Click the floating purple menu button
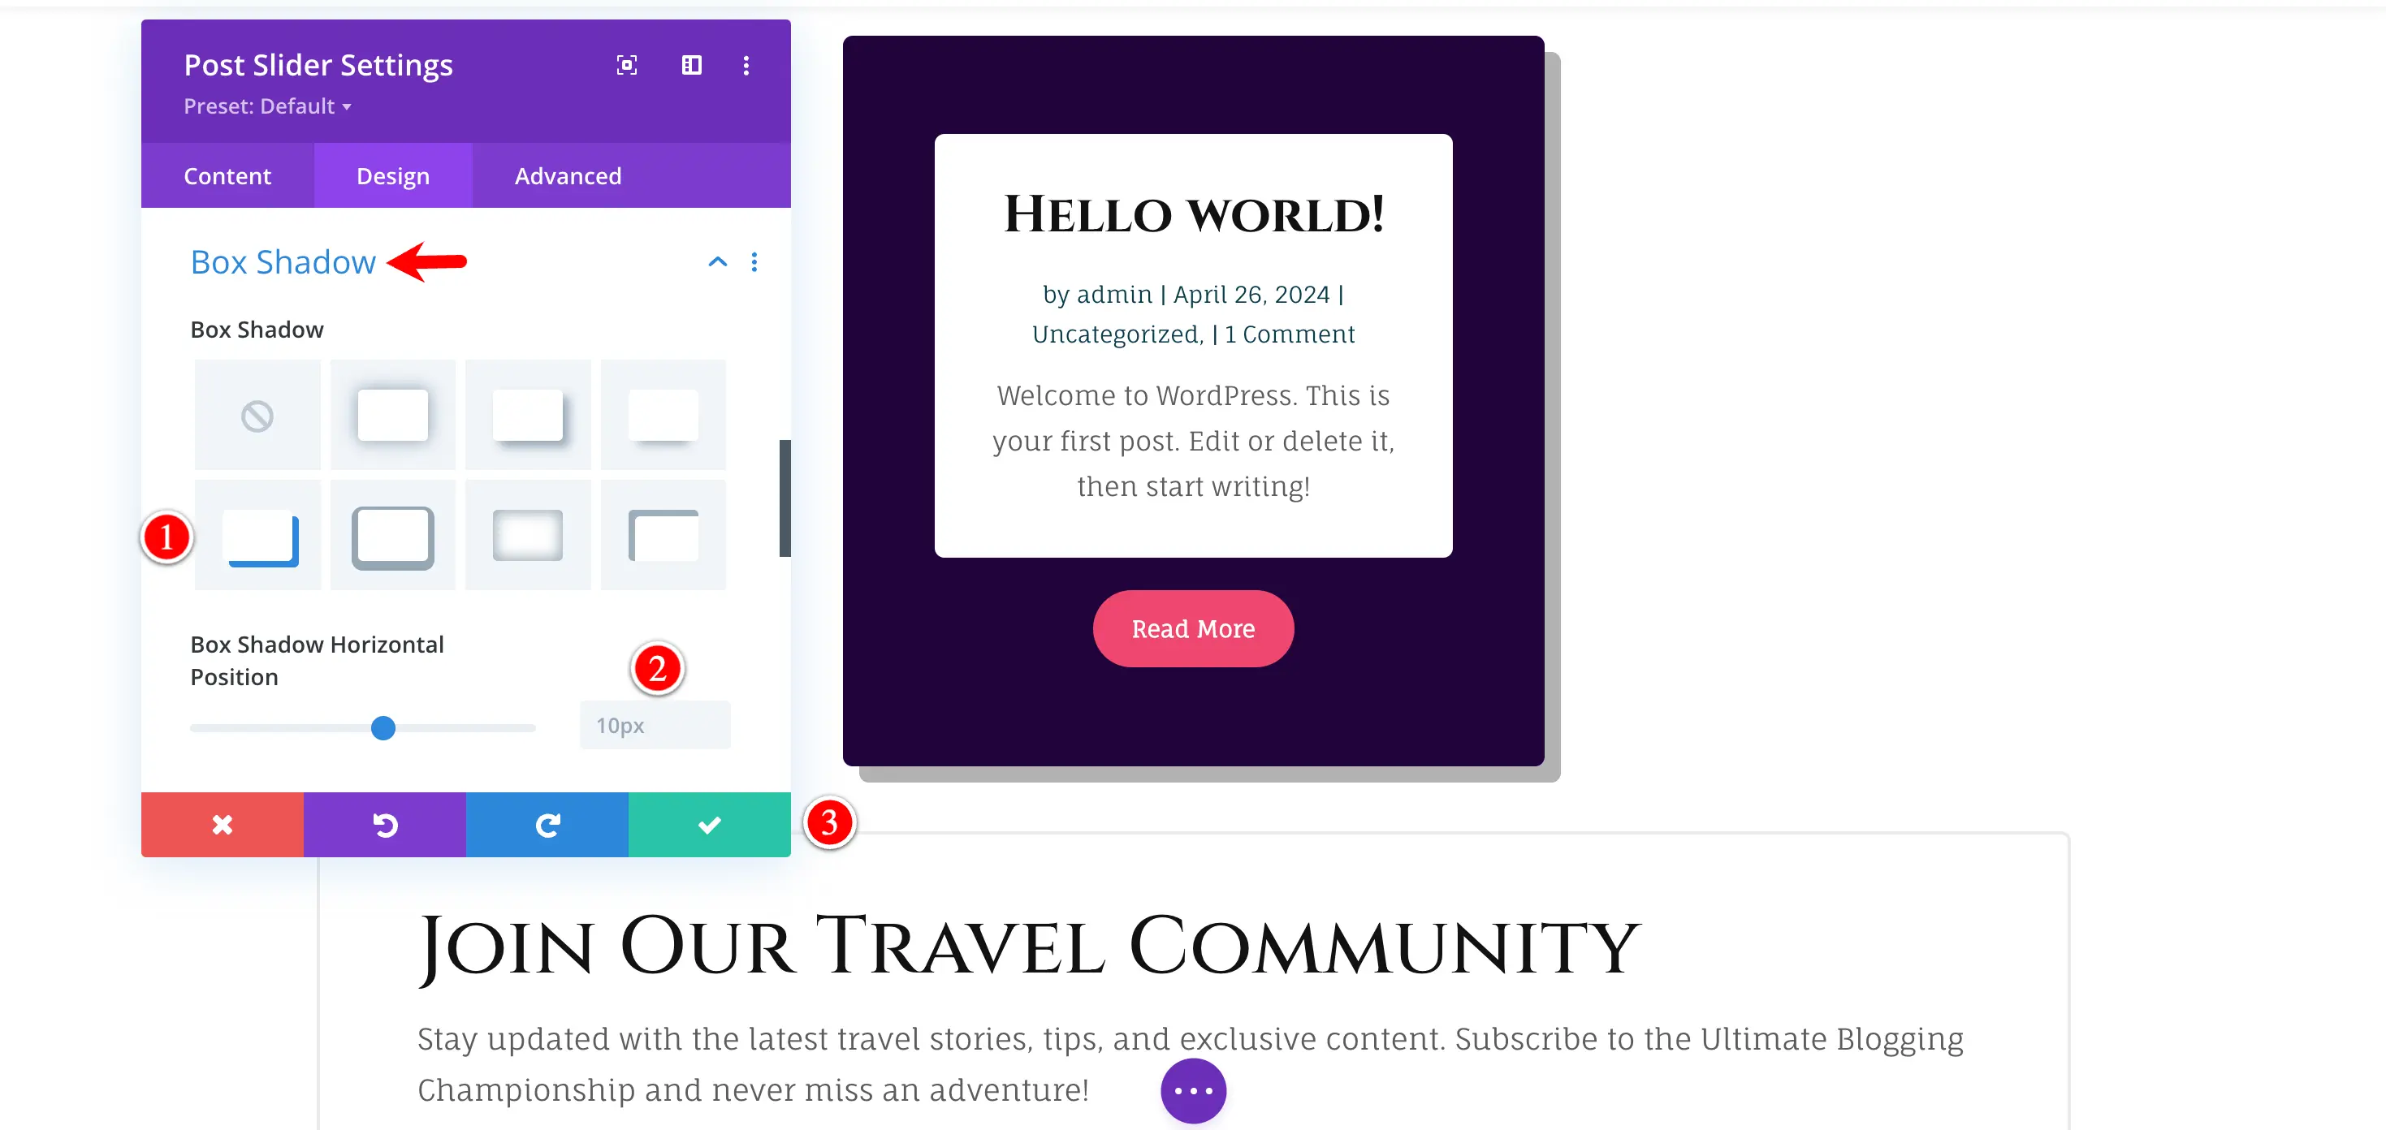 [1193, 1089]
